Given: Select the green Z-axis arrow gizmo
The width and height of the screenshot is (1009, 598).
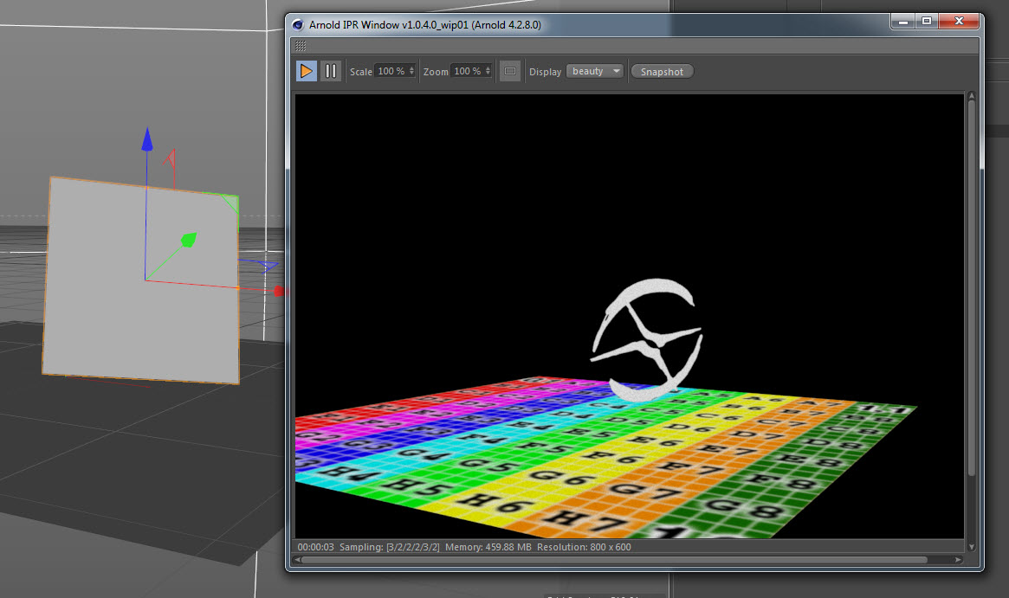Looking at the screenshot, I should coord(188,239).
